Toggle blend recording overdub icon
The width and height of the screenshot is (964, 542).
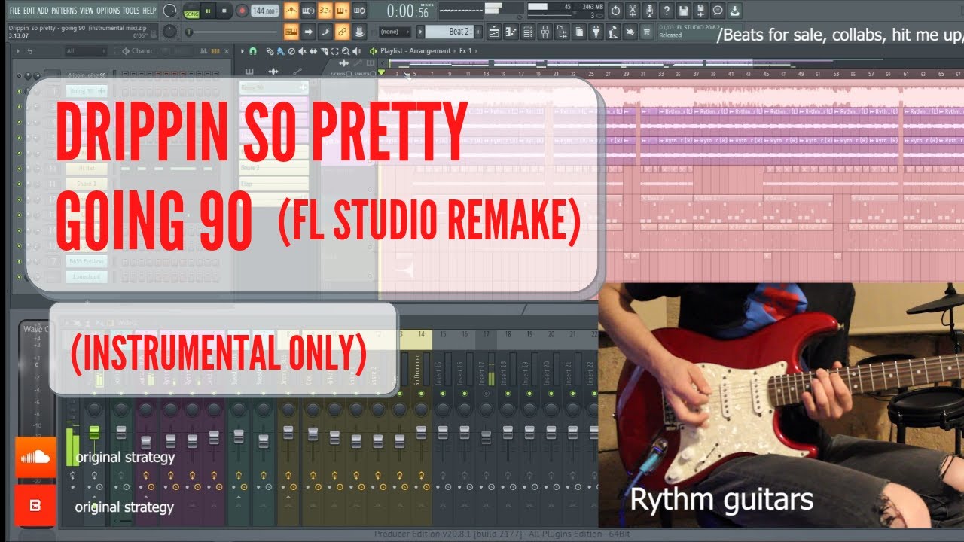tap(342, 11)
